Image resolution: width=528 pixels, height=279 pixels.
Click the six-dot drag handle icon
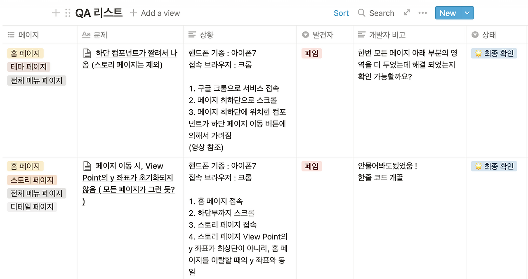pos(68,13)
